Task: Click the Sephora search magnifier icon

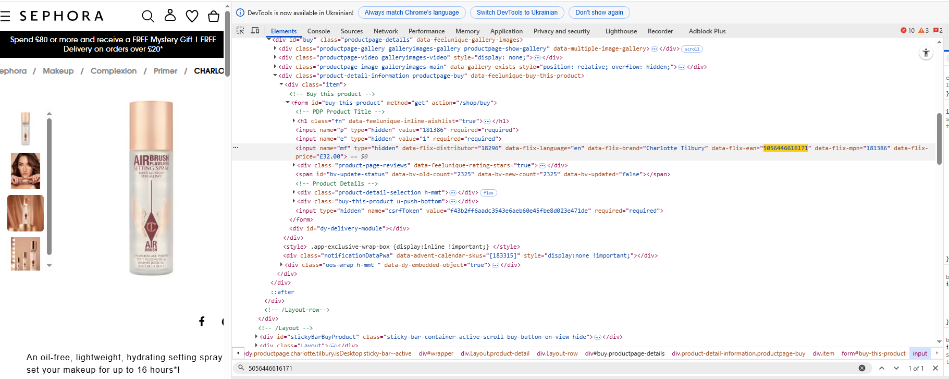Action: point(148,16)
